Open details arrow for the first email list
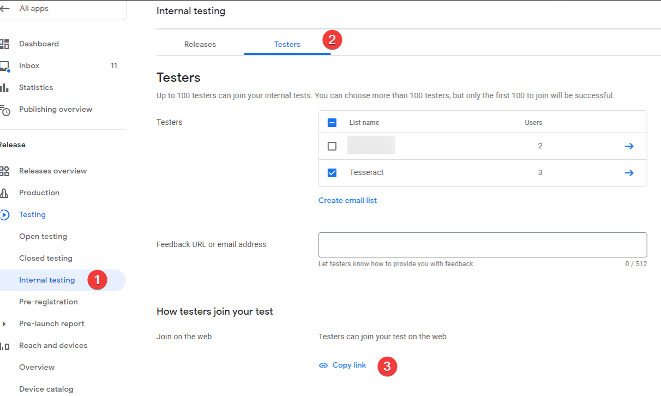The height and width of the screenshot is (396, 661). coord(629,146)
